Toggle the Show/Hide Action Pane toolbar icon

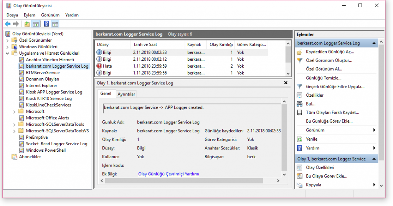click(x=55, y=24)
